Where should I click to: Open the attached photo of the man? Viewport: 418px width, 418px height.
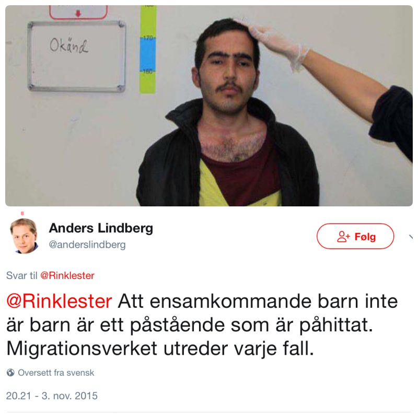pyautogui.click(x=209, y=106)
